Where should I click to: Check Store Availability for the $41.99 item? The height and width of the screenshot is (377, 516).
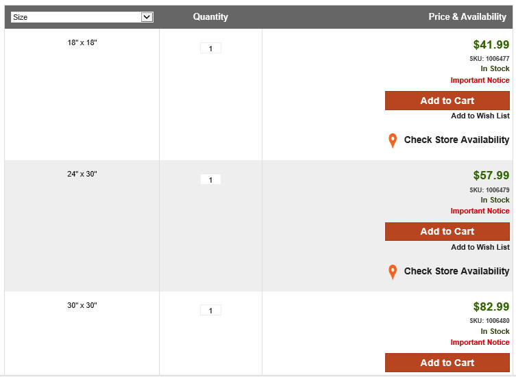456,140
